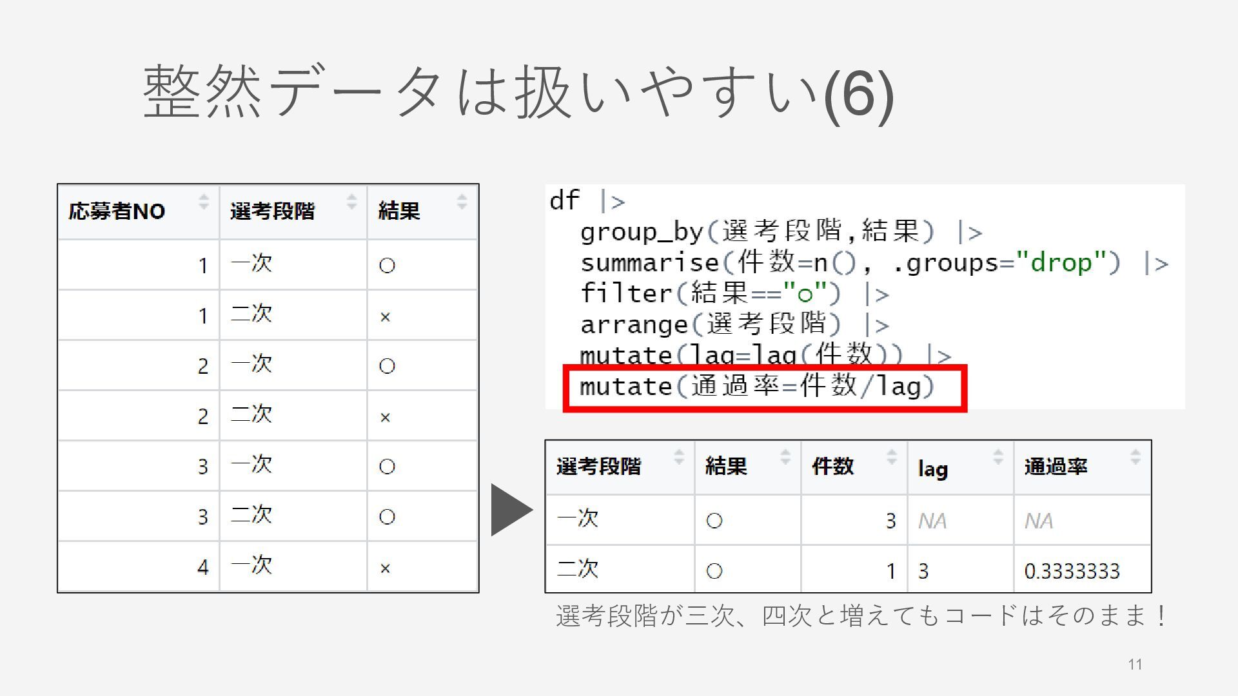Click the df |> code line
Screen dimensions: 1238x696
coord(587,200)
